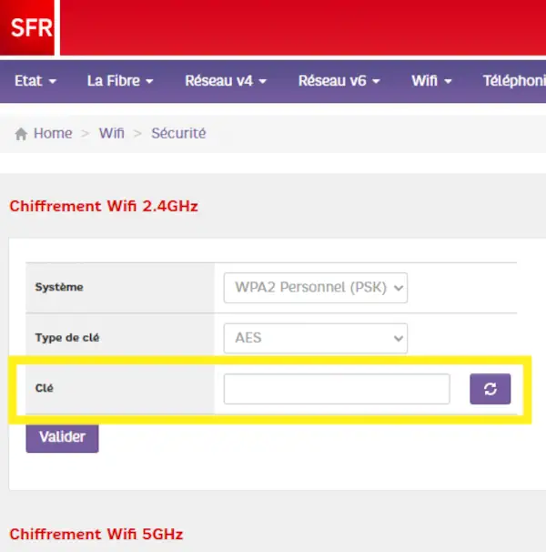546x552 pixels.
Task: Focus the Clé input field
Action: pos(337,389)
